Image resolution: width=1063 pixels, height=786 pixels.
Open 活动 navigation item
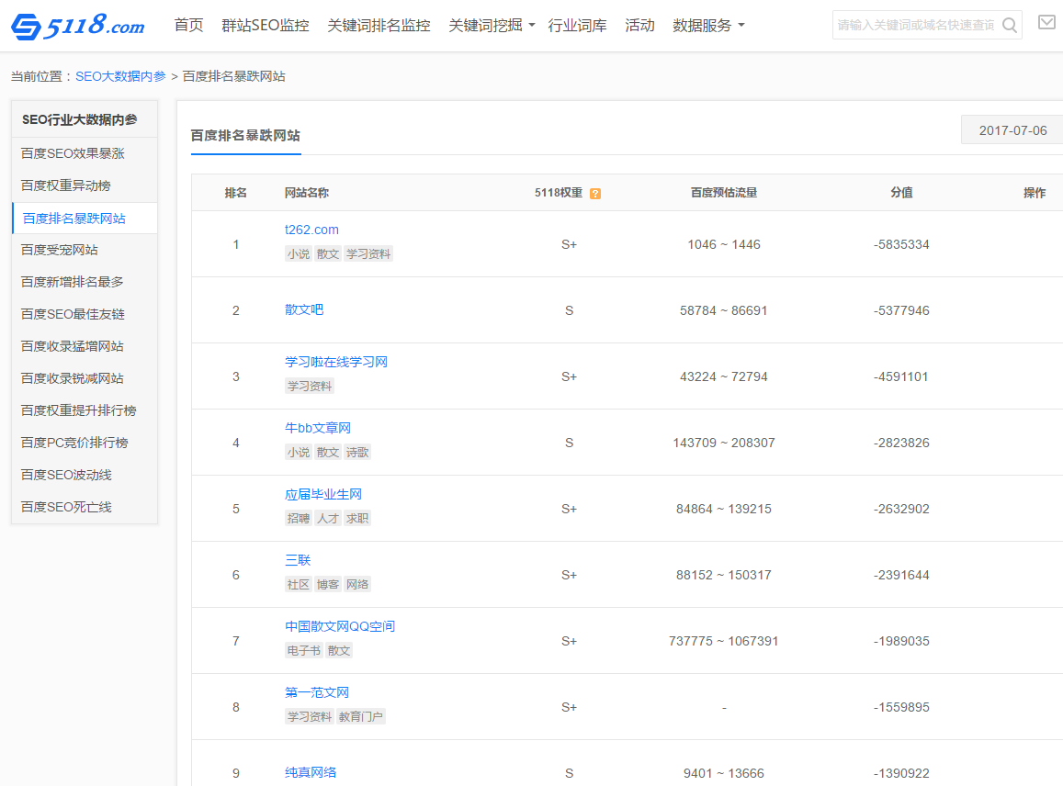pyautogui.click(x=639, y=26)
